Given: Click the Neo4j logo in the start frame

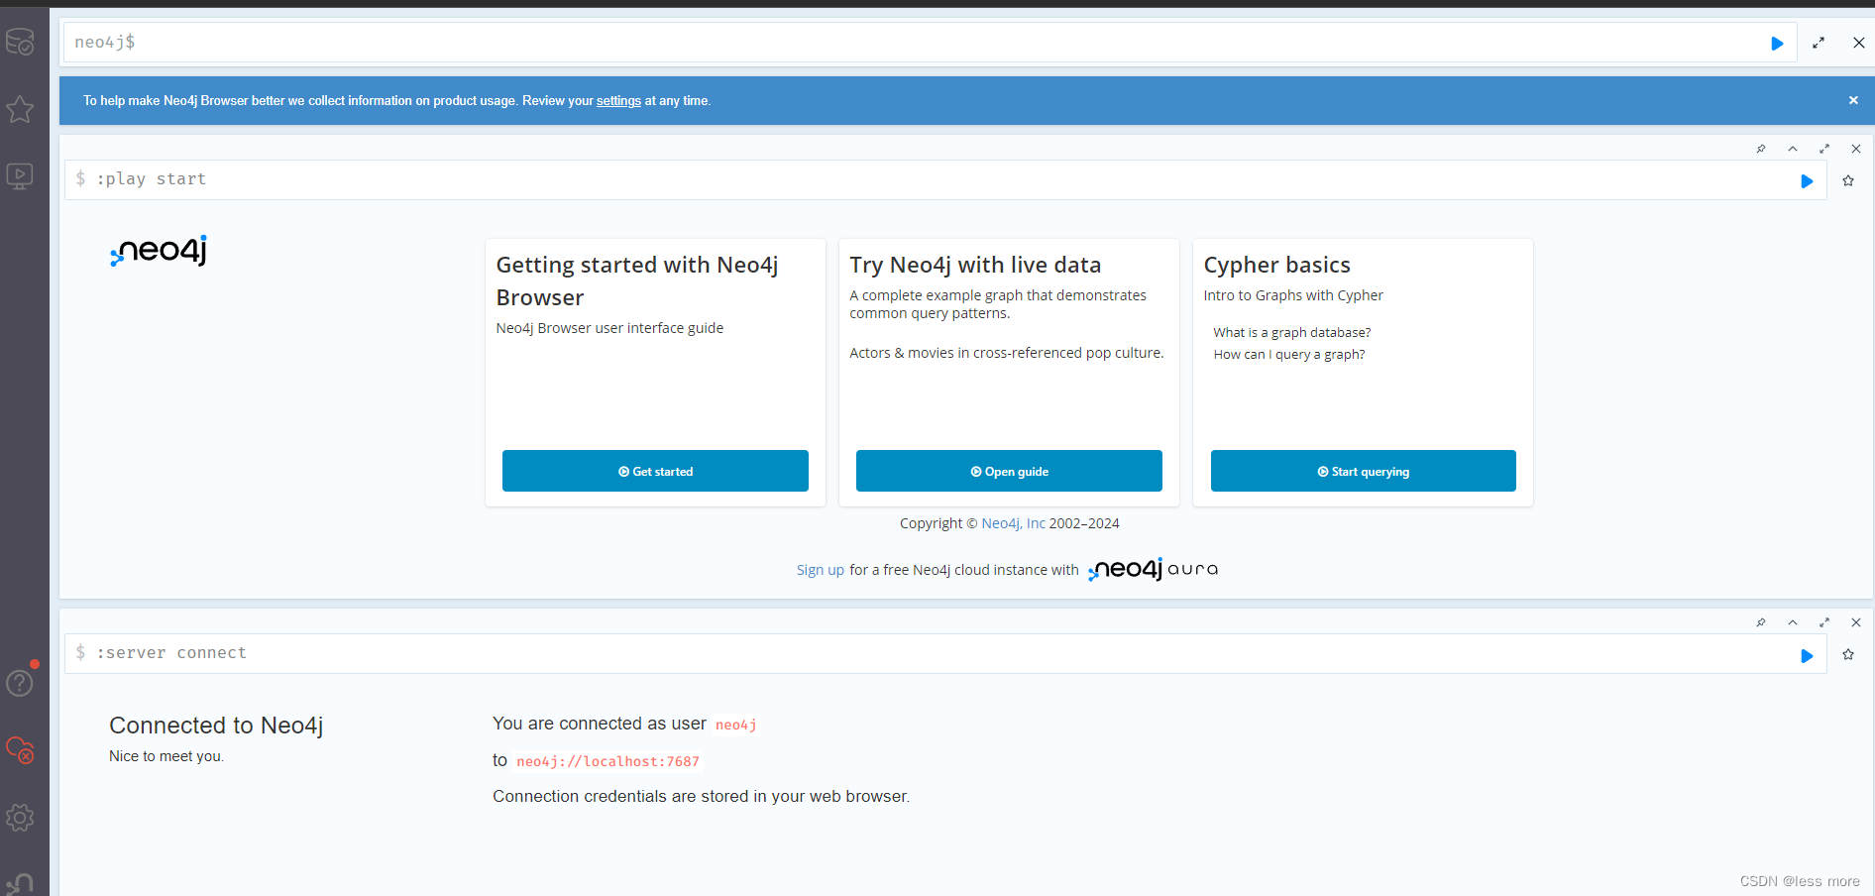Looking at the screenshot, I should pyautogui.click(x=159, y=251).
